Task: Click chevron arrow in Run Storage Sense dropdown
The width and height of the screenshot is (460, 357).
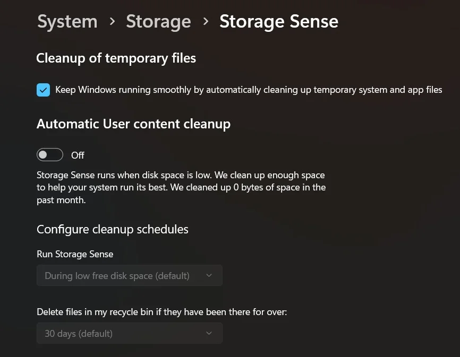Action: click(x=209, y=276)
